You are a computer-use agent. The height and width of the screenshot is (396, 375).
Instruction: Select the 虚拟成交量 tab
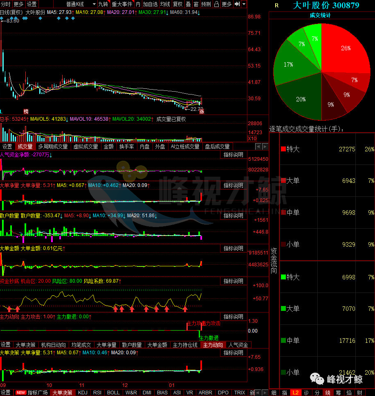pos(85,146)
